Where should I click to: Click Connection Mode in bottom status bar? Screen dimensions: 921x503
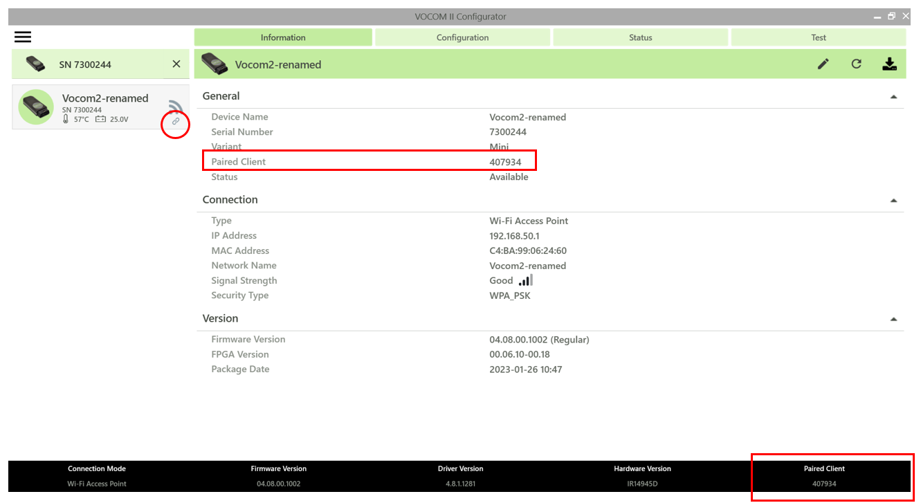click(97, 469)
